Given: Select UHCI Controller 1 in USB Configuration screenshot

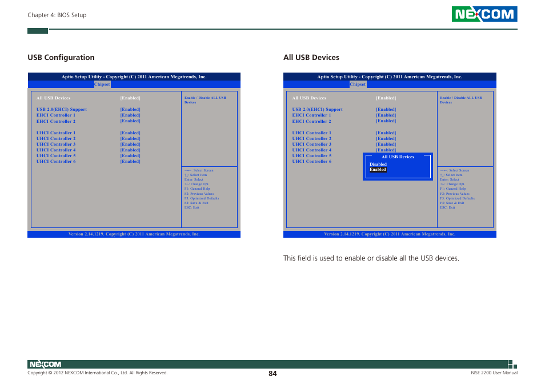Looking at the screenshot, I should [56, 133].
